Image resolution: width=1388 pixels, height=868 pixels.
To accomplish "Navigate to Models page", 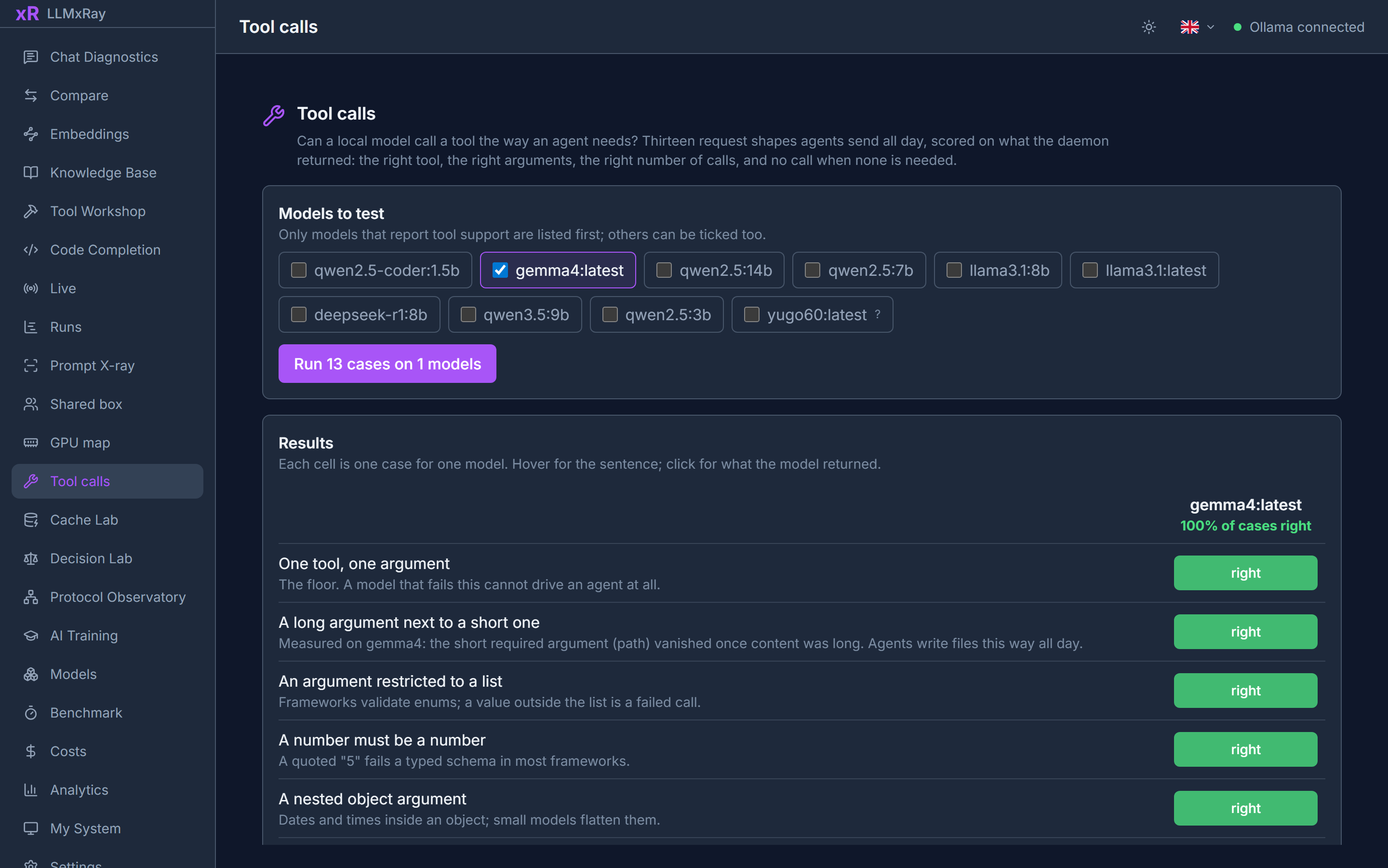I will pos(107,674).
